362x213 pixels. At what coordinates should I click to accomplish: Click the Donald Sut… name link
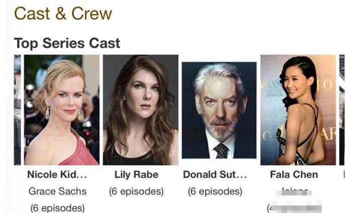pyautogui.click(x=215, y=175)
